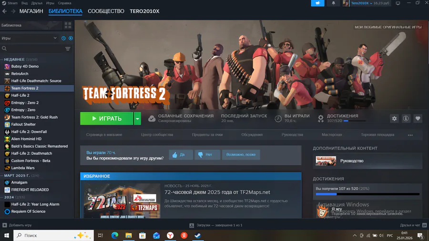Open the Игры menu in menu bar
The image size is (429, 241).
(50, 3)
